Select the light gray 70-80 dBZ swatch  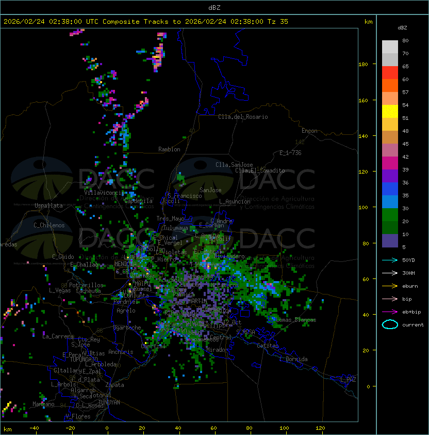390,47
